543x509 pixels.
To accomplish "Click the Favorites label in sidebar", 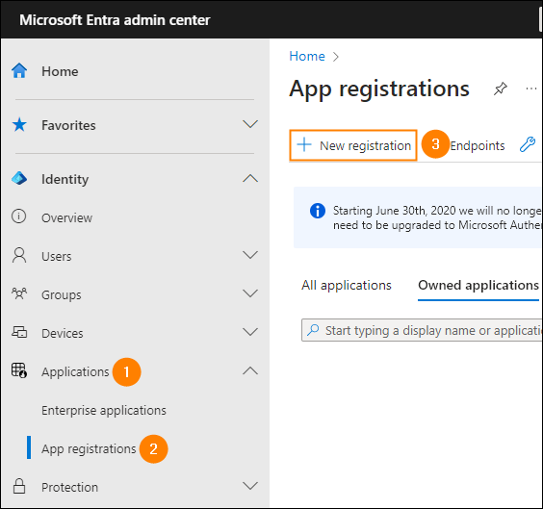I will pyautogui.click(x=68, y=125).
